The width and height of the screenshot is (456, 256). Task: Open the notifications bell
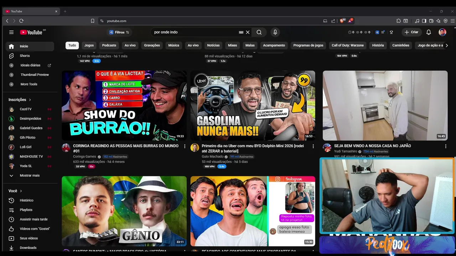click(429, 32)
